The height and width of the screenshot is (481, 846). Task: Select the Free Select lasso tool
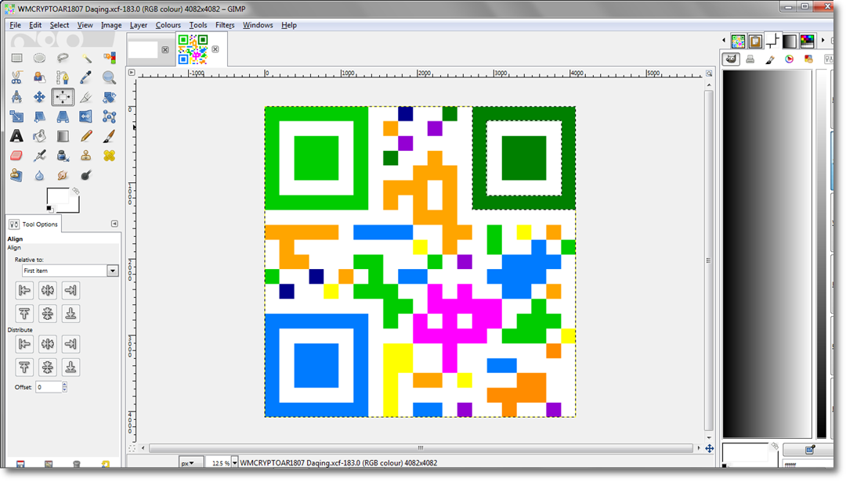(63, 58)
